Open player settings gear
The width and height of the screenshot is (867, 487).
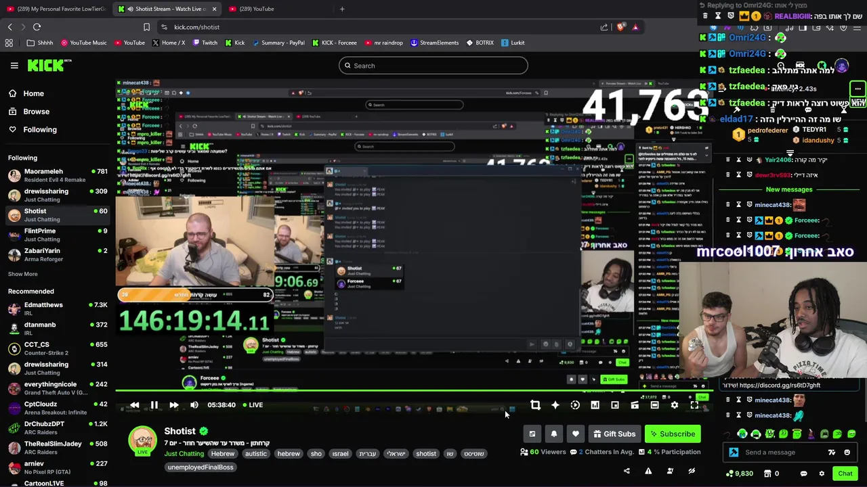click(x=675, y=405)
